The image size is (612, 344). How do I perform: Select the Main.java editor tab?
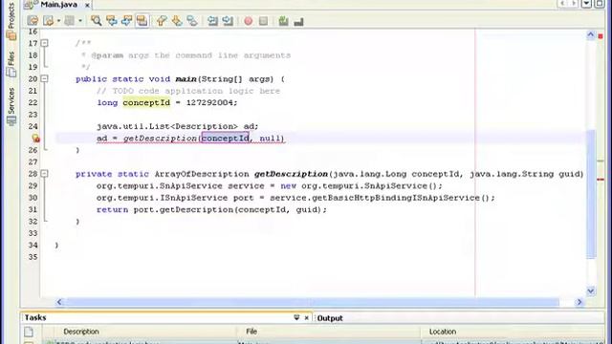(x=58, y=5)
